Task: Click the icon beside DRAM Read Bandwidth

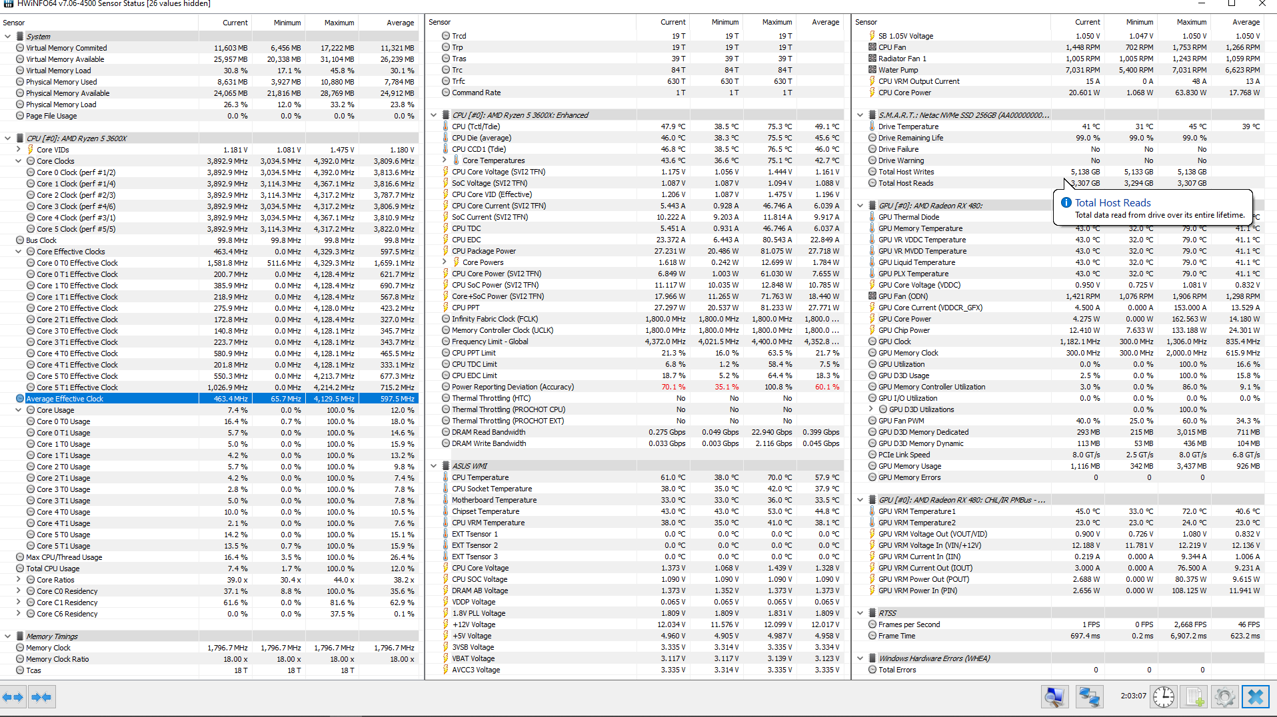Action: (x=446, y=432)
